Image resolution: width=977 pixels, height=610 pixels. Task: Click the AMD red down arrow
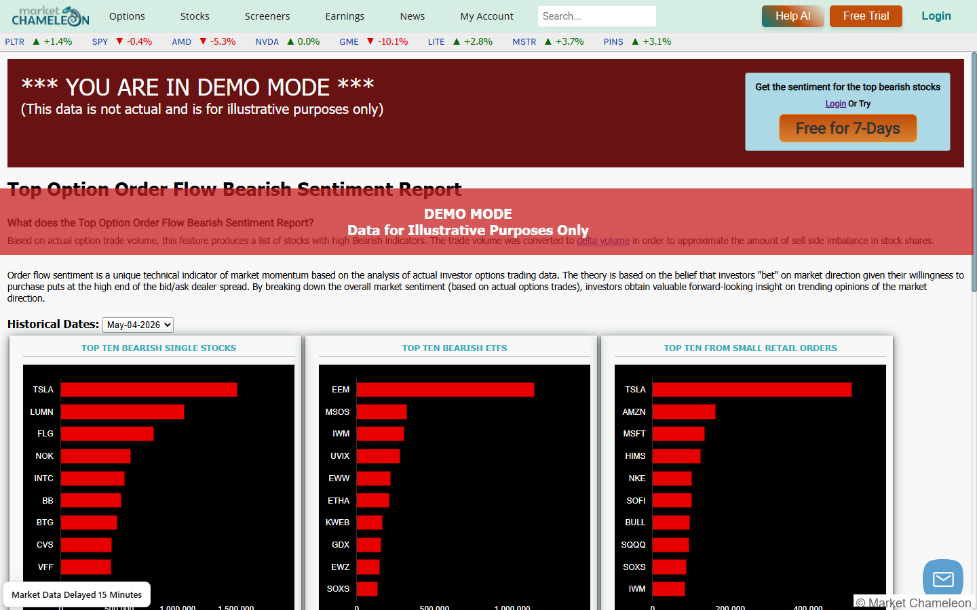click(203, 41)
